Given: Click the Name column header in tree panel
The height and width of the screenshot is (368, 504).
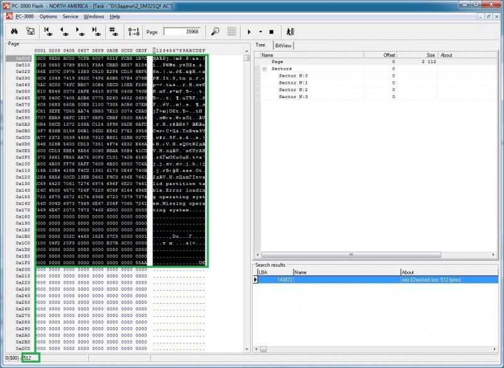Looking at the screenshot, I should (312, 55).
